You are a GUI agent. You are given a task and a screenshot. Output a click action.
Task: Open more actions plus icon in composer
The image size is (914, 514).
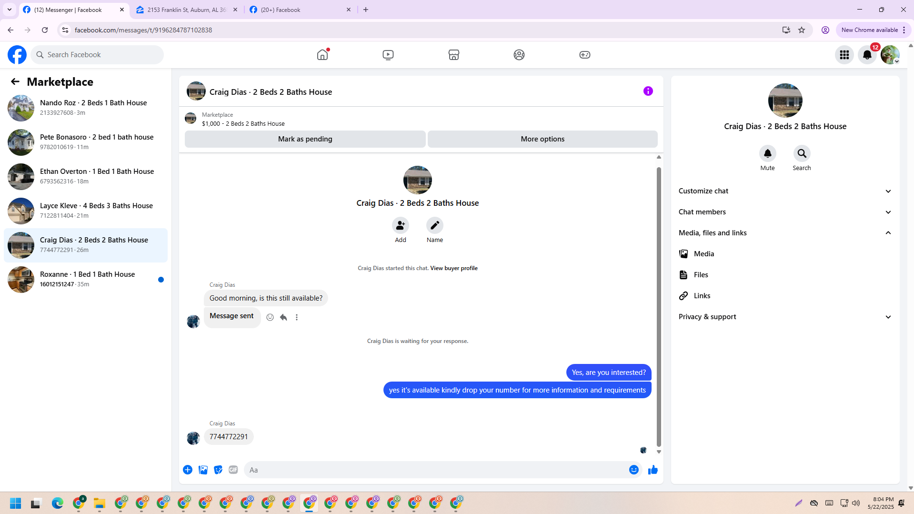(x=188, y=470)
